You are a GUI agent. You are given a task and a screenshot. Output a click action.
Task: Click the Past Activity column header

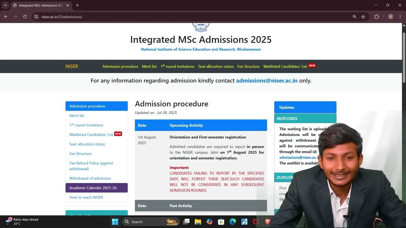click(x=181, y=206)
